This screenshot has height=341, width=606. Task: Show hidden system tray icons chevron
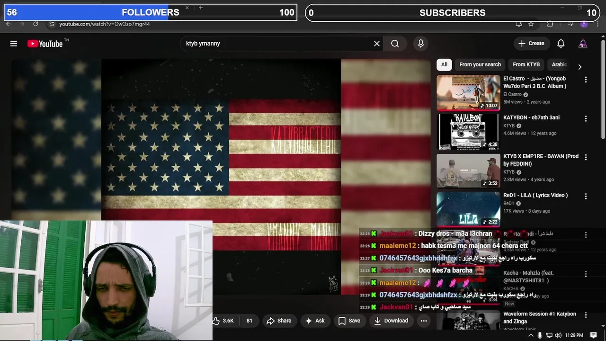[530, 335]
